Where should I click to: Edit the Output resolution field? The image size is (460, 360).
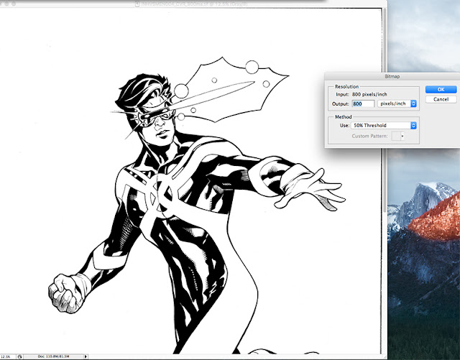363,103
